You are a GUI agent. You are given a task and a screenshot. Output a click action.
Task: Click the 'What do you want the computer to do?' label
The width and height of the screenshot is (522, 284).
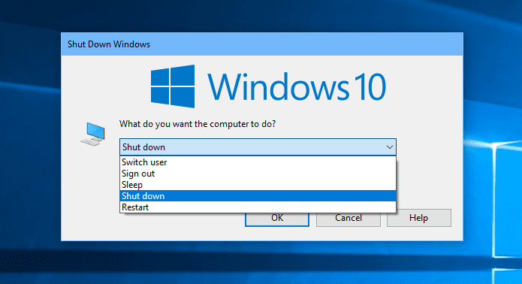click(198, 124)
